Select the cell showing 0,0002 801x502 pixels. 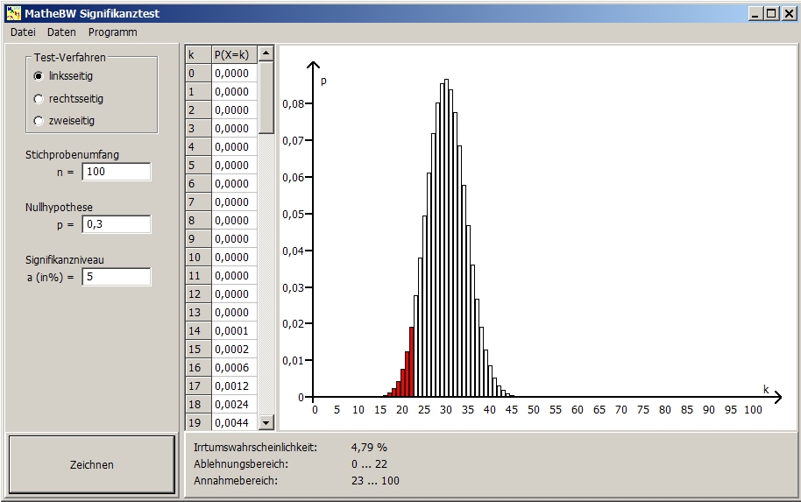click(x=235, y=349)
